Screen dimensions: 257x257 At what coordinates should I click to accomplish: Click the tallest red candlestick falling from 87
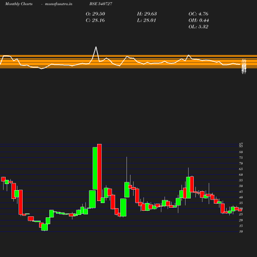point(99,172)
